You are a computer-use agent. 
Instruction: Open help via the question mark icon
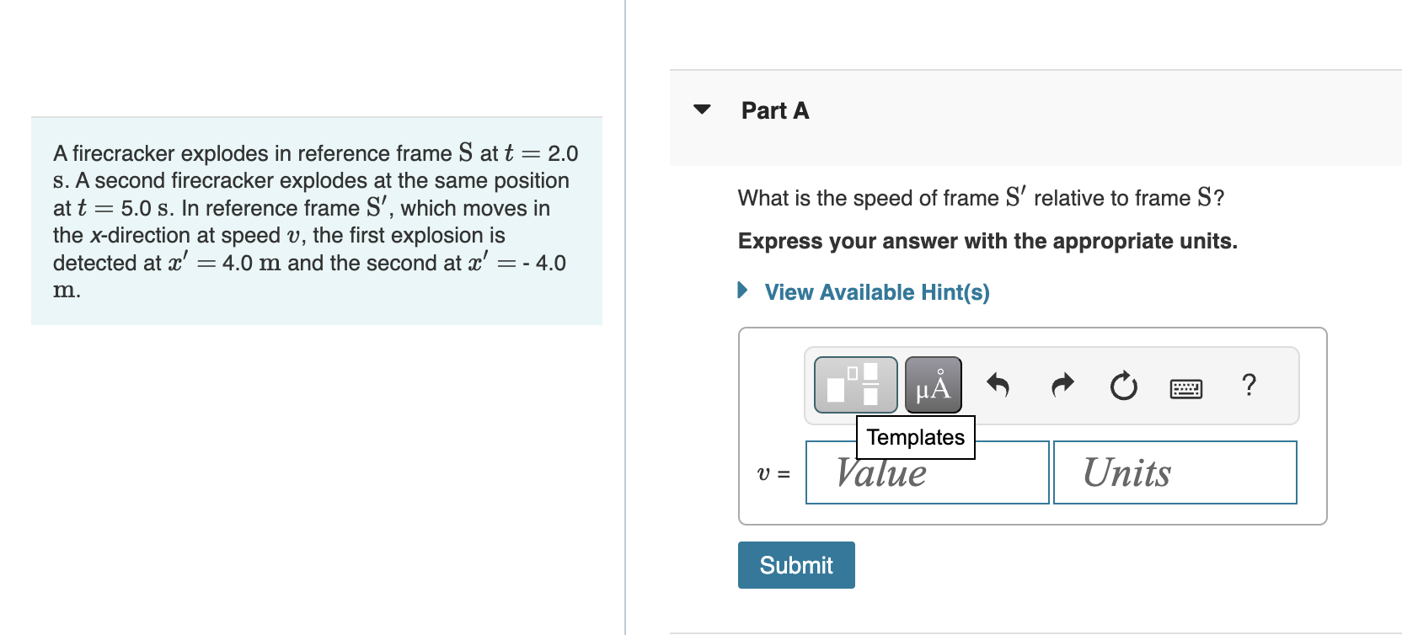click(1249, 385)
